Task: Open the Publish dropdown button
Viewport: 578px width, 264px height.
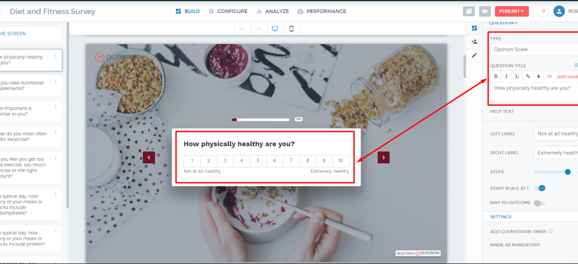Action: (512, 11)
